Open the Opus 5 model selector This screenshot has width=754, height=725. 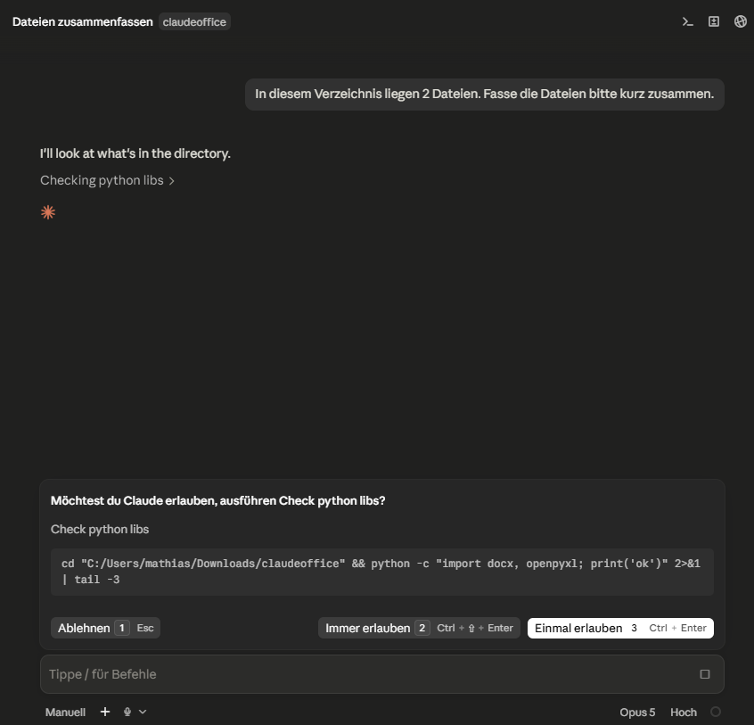pyautogui.click(x=637, y=712)
